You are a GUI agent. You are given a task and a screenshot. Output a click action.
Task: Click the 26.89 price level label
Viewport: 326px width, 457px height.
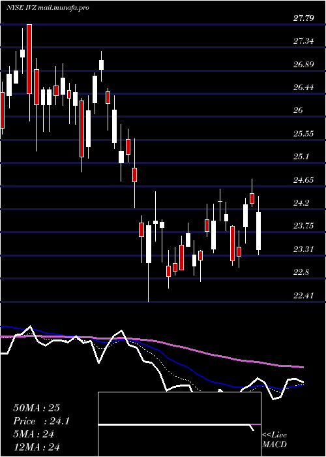click(x=303, y=65)
